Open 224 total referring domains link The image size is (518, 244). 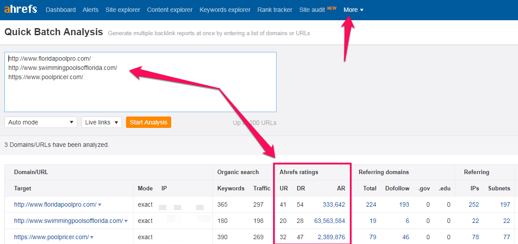click(371, 204)
